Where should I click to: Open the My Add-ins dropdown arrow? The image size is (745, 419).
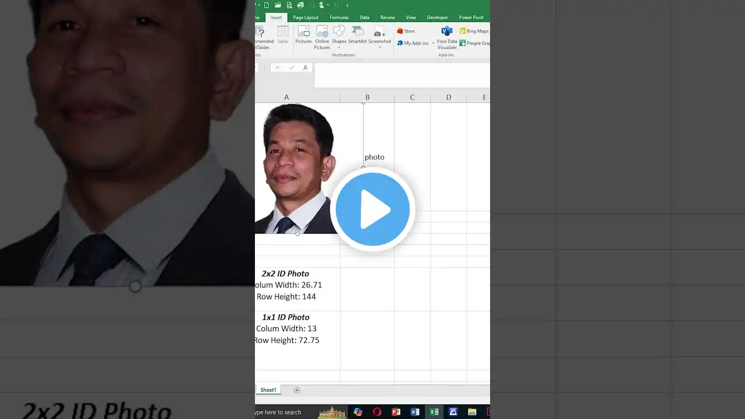[433, 44]
